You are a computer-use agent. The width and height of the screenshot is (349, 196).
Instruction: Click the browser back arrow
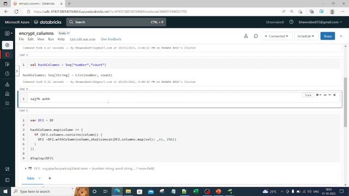6,11
